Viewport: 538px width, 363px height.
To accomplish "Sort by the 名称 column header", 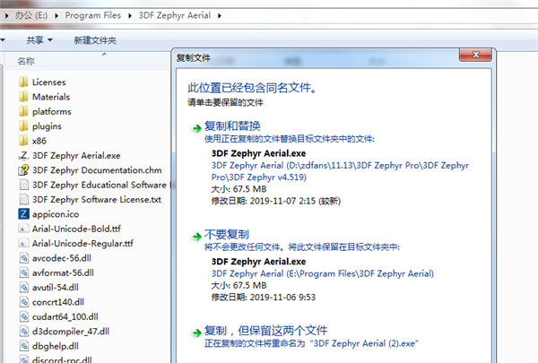I will [26, 61].
